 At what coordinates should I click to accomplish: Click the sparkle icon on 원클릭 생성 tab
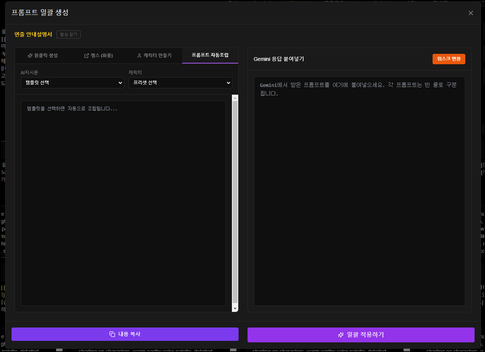click(29, 56)
